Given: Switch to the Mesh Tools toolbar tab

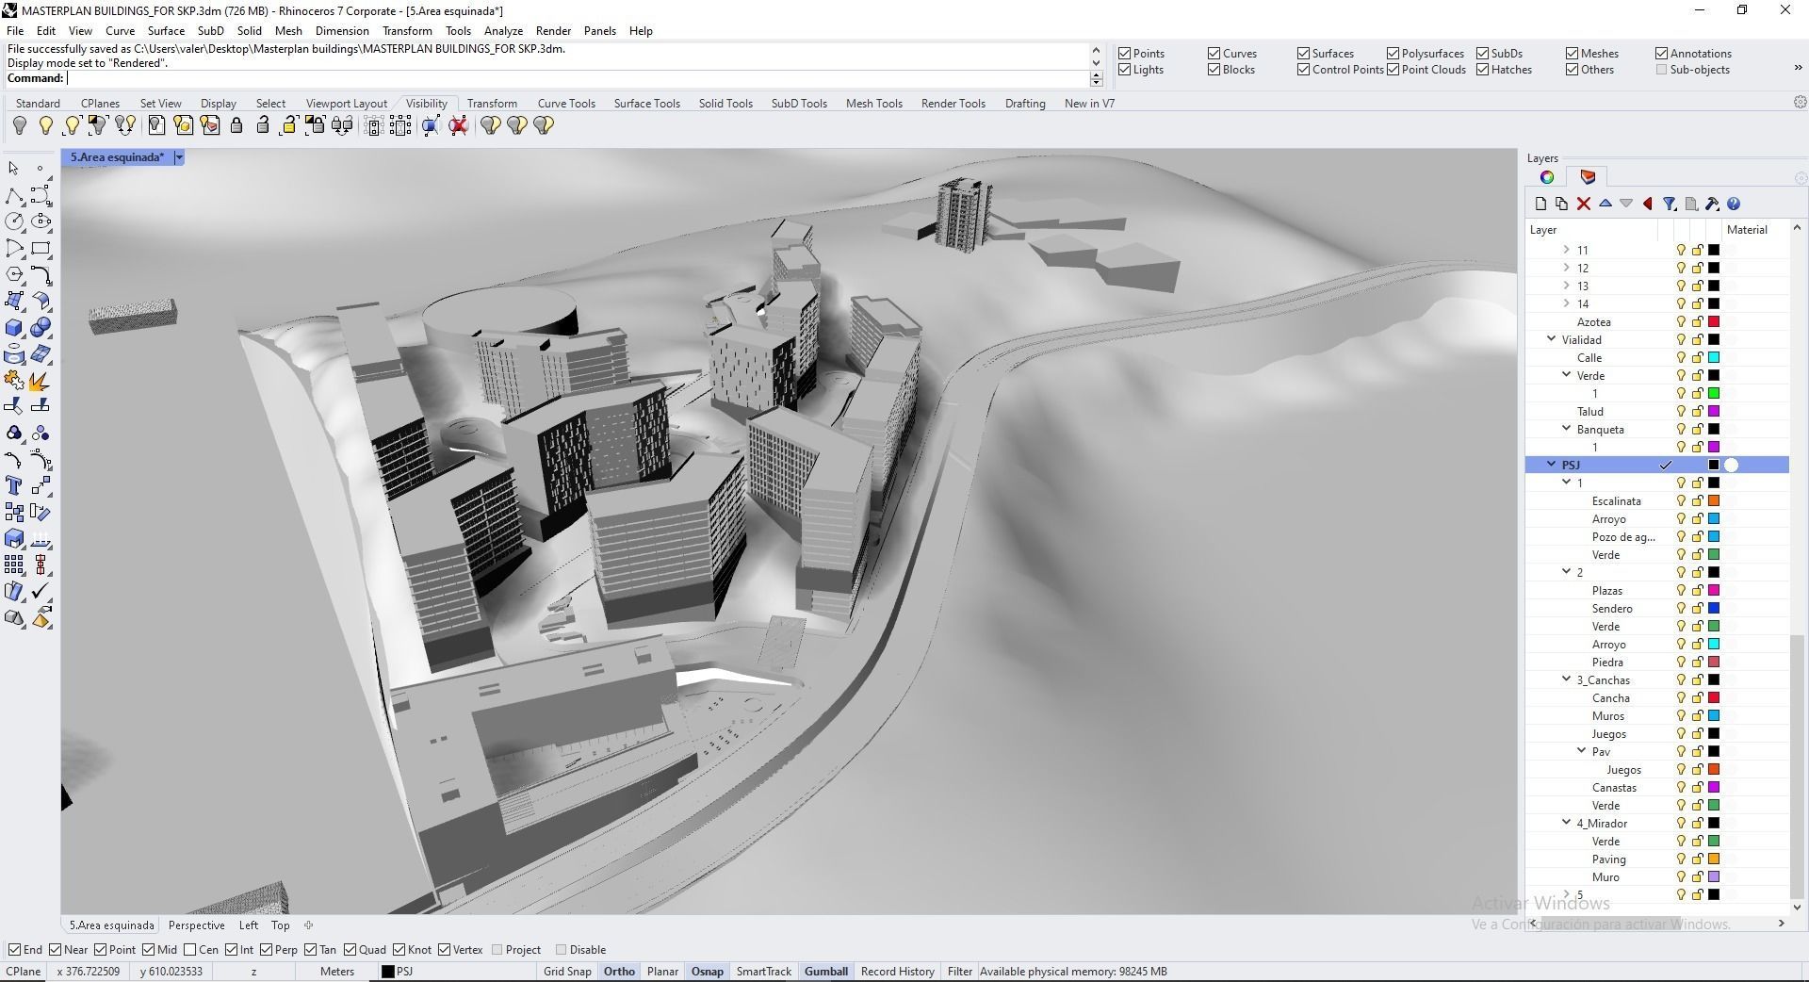Looking at the screenshot, I should click(x=873, y=104).
